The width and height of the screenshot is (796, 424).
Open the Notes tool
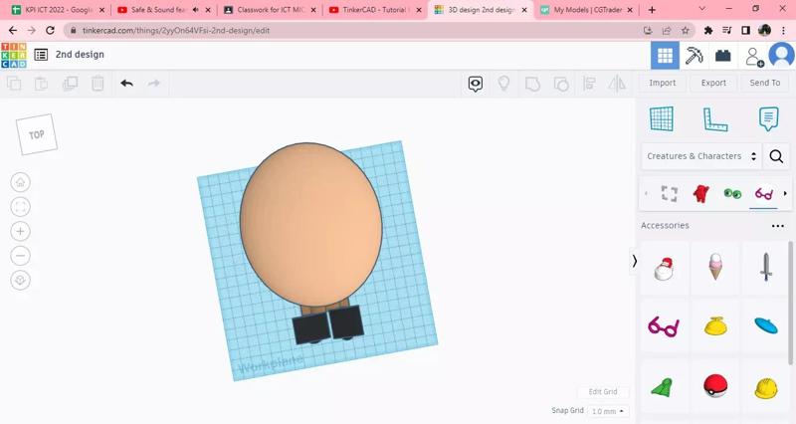coord(768,118)
